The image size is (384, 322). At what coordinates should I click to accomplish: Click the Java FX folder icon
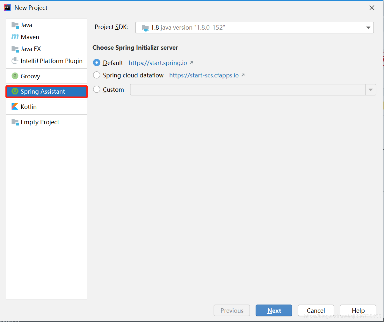[15, 49]
